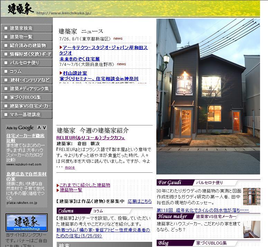This screenshot has height=247, width=268.
Task: Click the 建築家 calligraphy logo in header
Action: (x=20, y=9)
